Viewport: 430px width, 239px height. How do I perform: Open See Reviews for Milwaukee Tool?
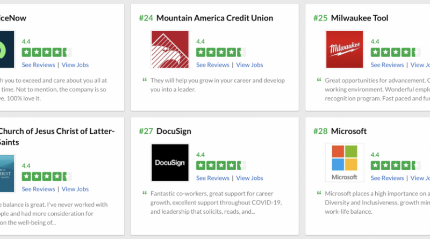[x=387, y=65]
